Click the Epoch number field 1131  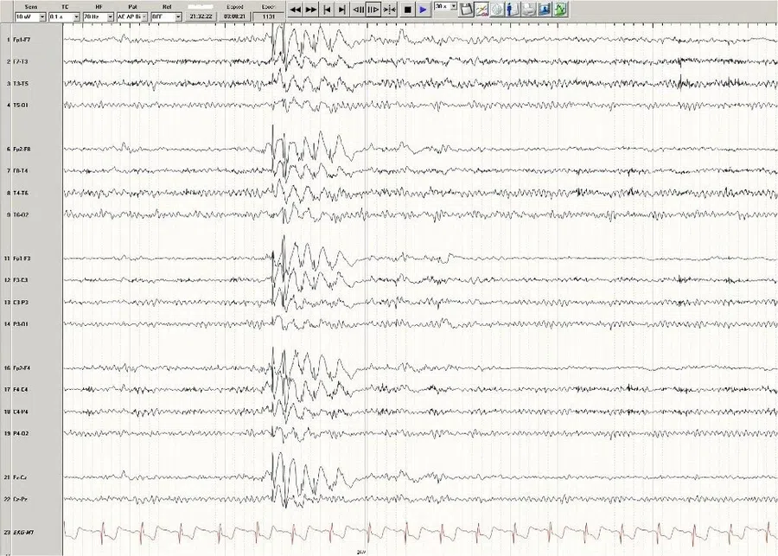tap(269, 17)
